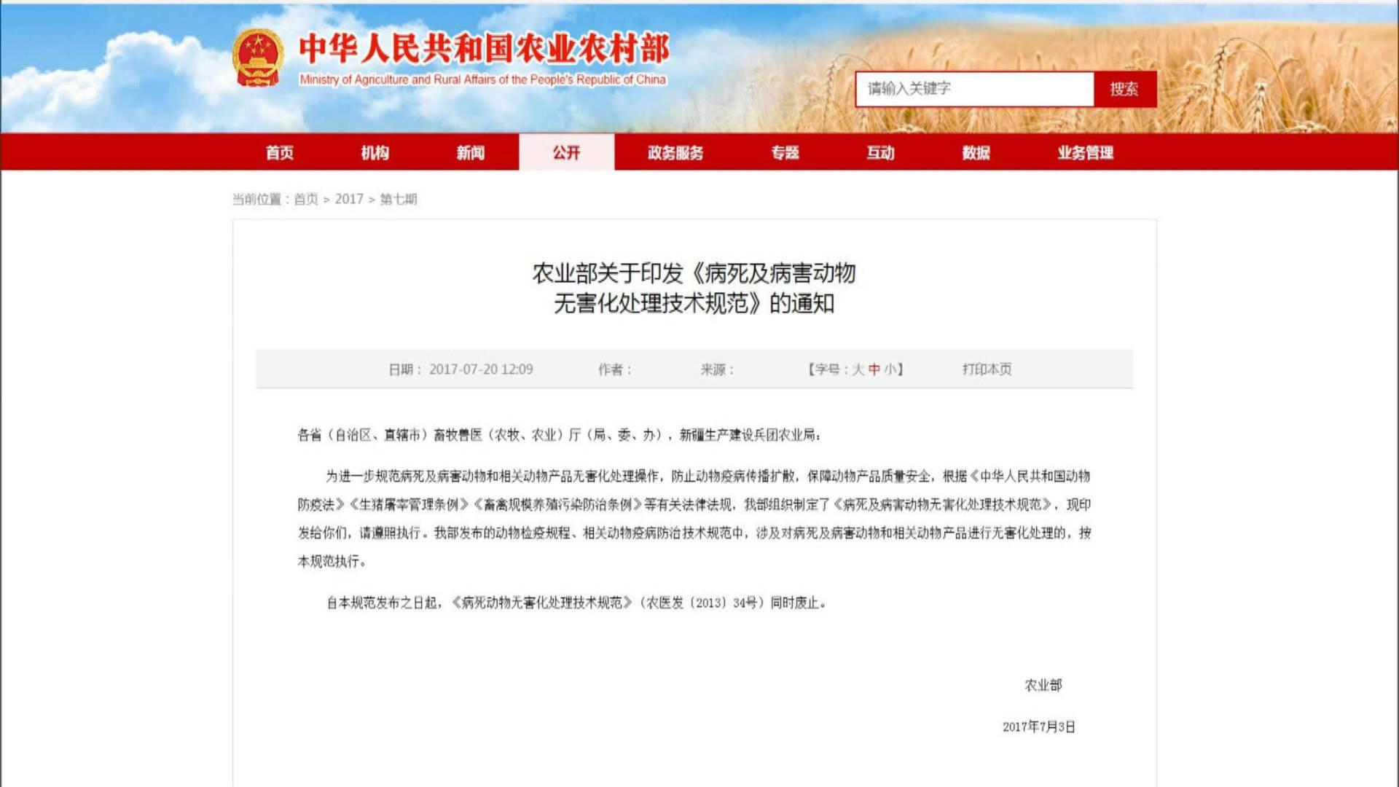Open the 机构 navigation menu item
The width and height of the screenshot is (1399, 787).
375,152
